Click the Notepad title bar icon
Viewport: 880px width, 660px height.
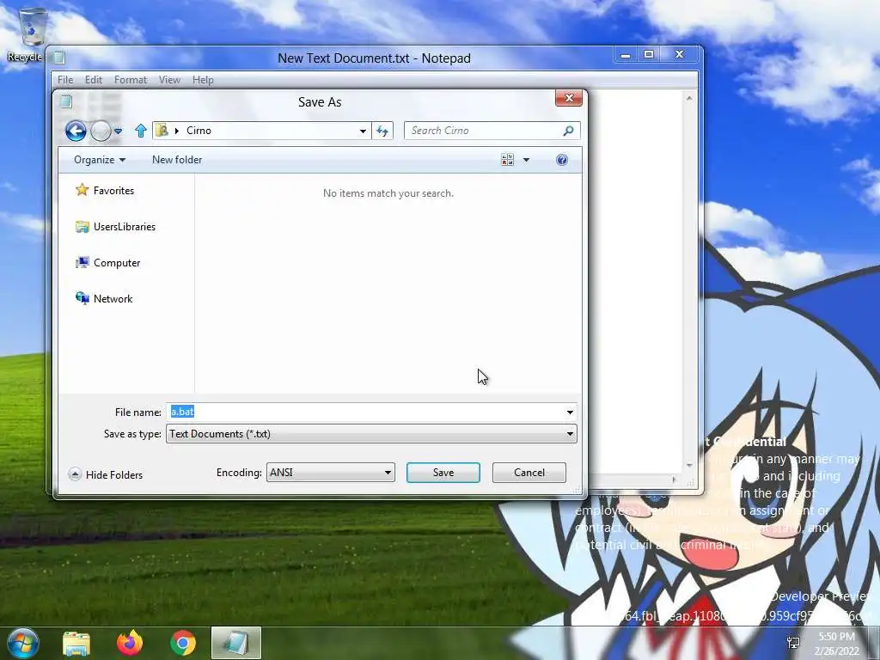click(59, 58)
